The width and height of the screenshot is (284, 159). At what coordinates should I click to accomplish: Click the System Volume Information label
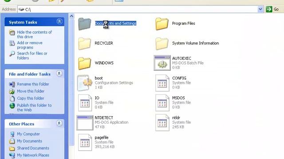click(x=195, y=43)
